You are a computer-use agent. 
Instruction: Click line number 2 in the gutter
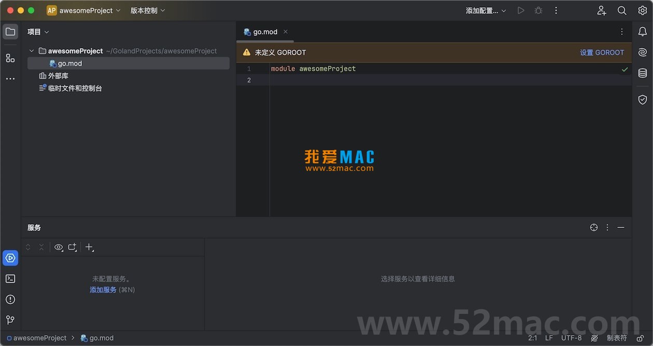pyautogui.click(x=249, y=80)
